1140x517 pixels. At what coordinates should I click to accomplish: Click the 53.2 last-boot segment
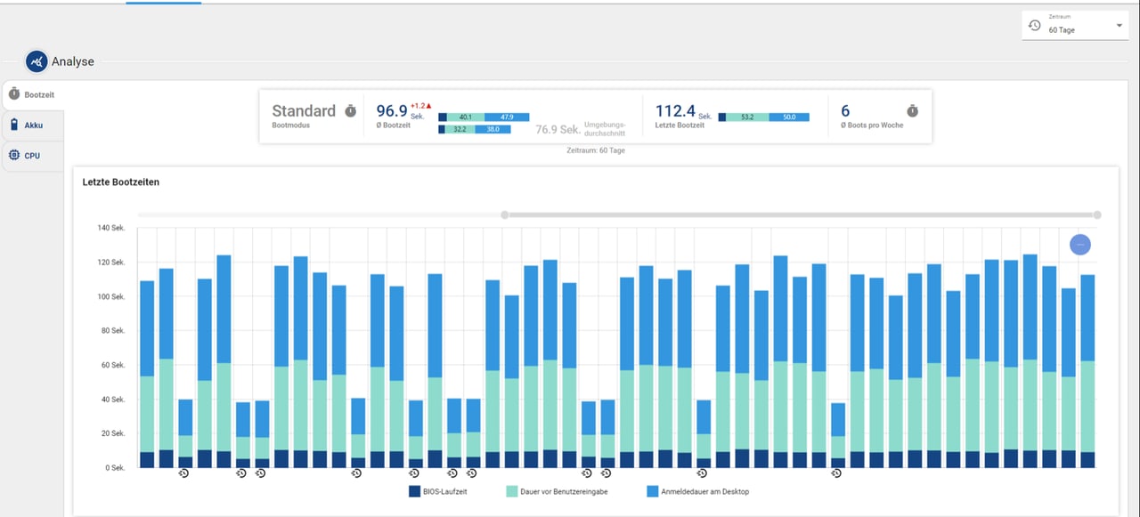point(746,117)
